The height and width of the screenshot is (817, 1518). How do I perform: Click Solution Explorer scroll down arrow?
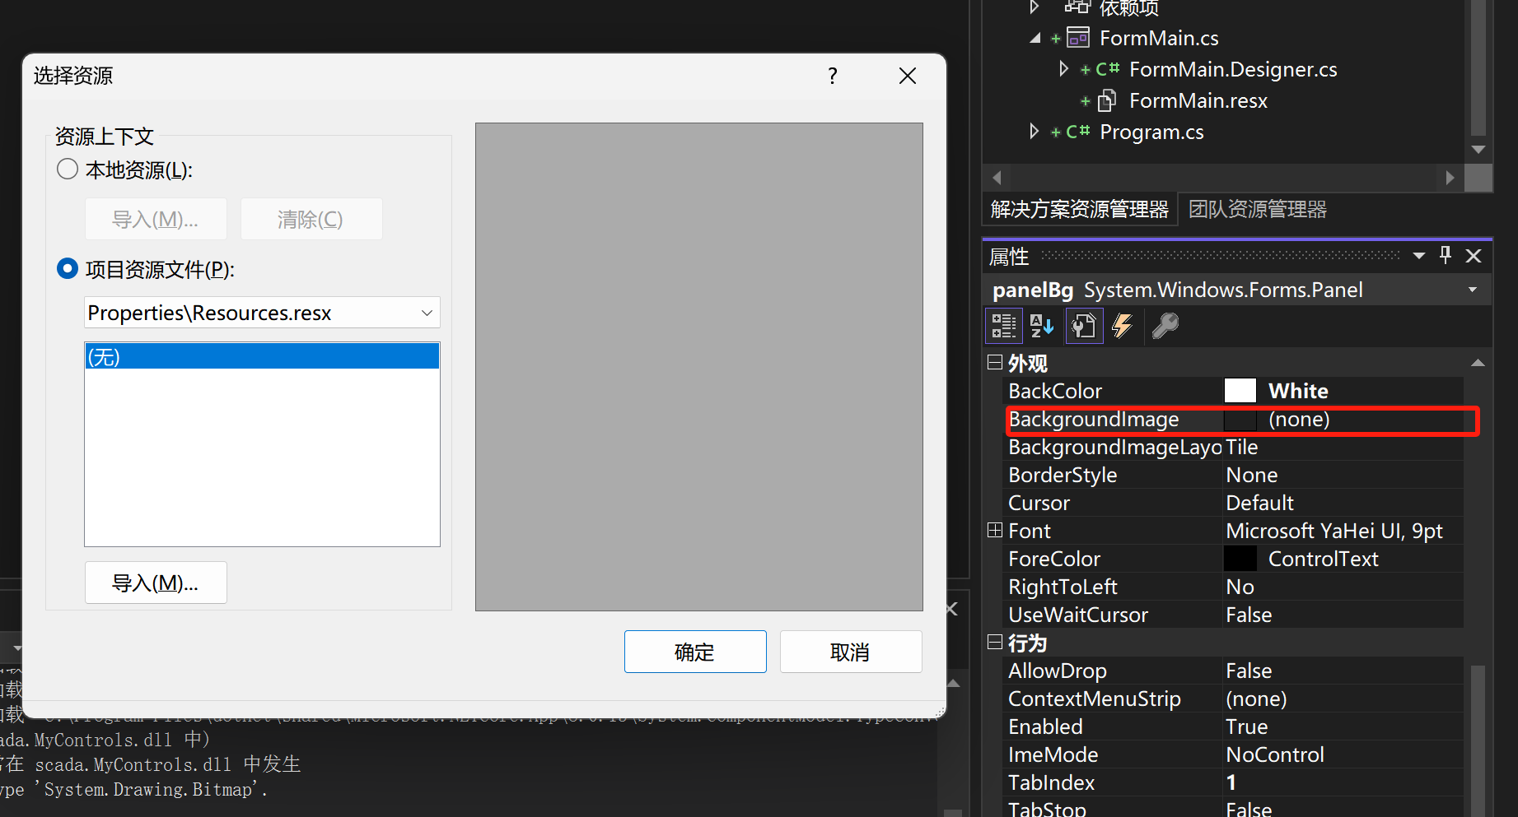(x=1478, y=150)
